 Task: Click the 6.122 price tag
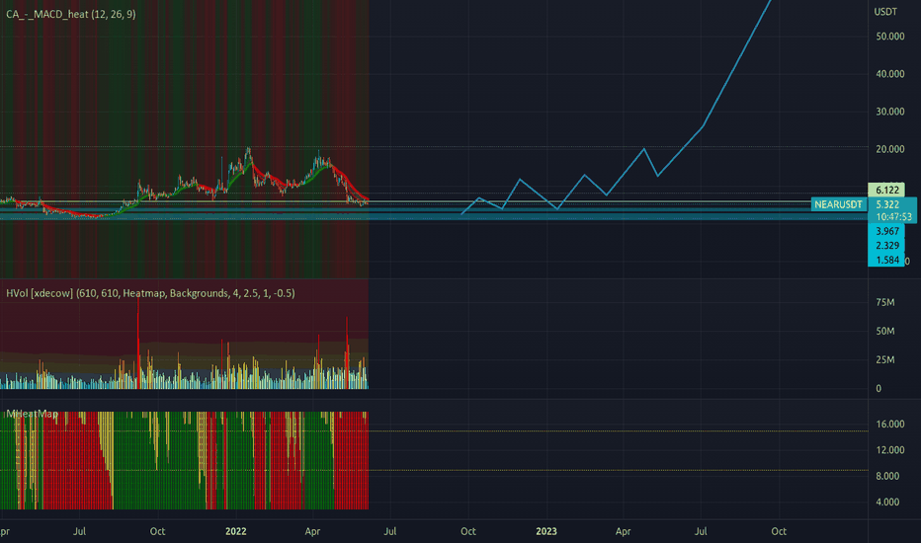pos(887,190)
